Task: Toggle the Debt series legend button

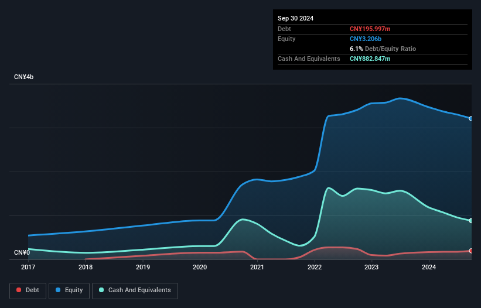Action: tap(28, 290)
